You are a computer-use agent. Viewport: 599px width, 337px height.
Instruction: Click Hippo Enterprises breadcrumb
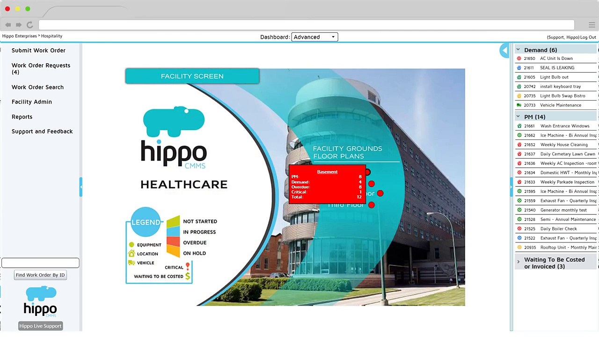pos(20,36)
